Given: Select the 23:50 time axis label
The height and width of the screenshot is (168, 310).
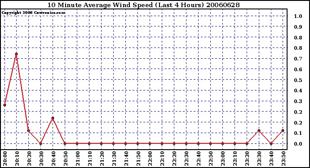Looking at the screenshot, I should [283, 159].
